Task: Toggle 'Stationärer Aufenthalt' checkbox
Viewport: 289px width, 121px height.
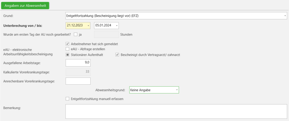Action: (67, 55)
